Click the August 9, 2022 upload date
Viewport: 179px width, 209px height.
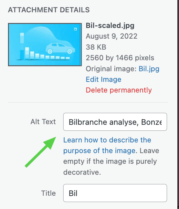[111, 36]
